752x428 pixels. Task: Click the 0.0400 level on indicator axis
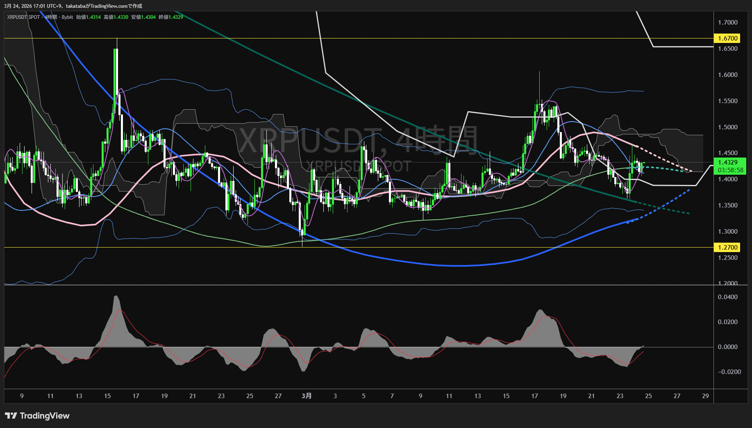[727, 297]
